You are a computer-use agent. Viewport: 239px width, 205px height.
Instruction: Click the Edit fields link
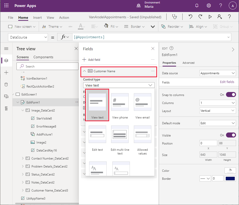click(227, 82)
